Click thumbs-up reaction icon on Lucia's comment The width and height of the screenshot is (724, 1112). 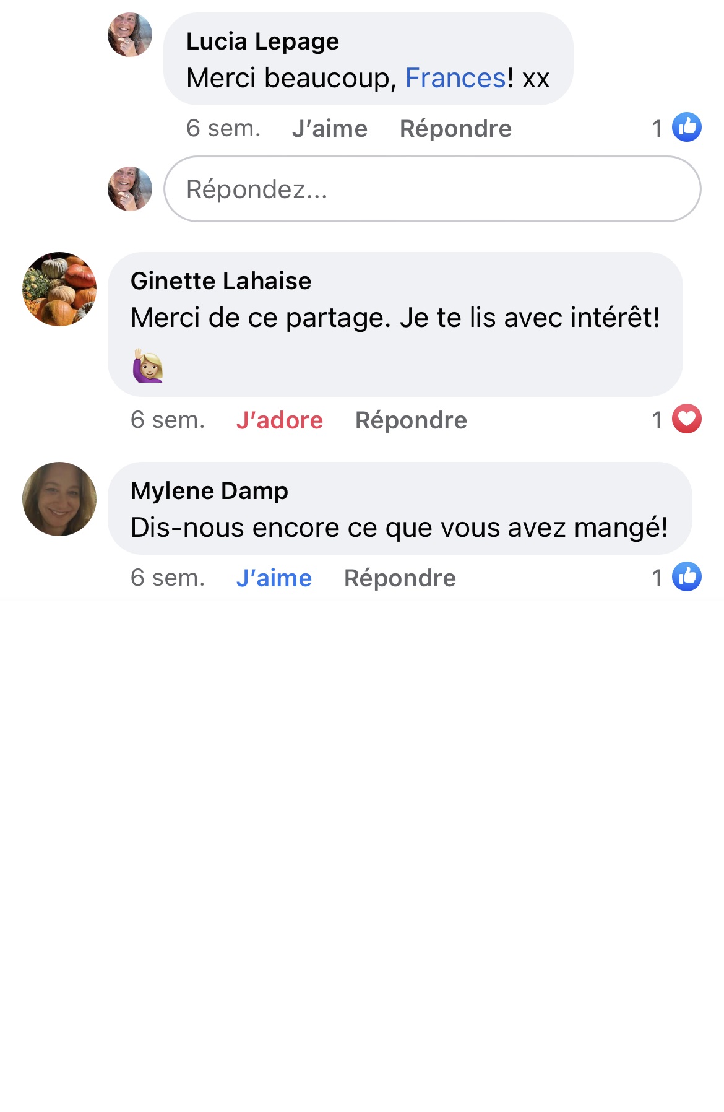[686, 128]
